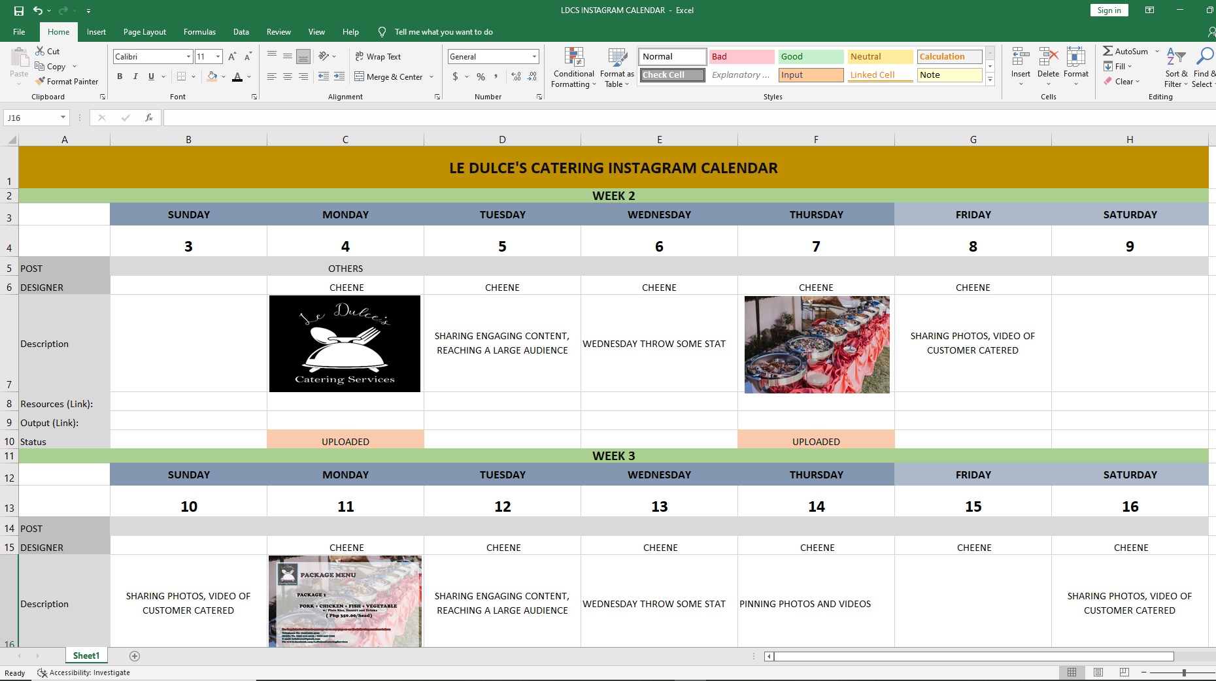Apply the red Font Color swatch
This screenshot has width=1216, height=681.
(x=237, y=76)
